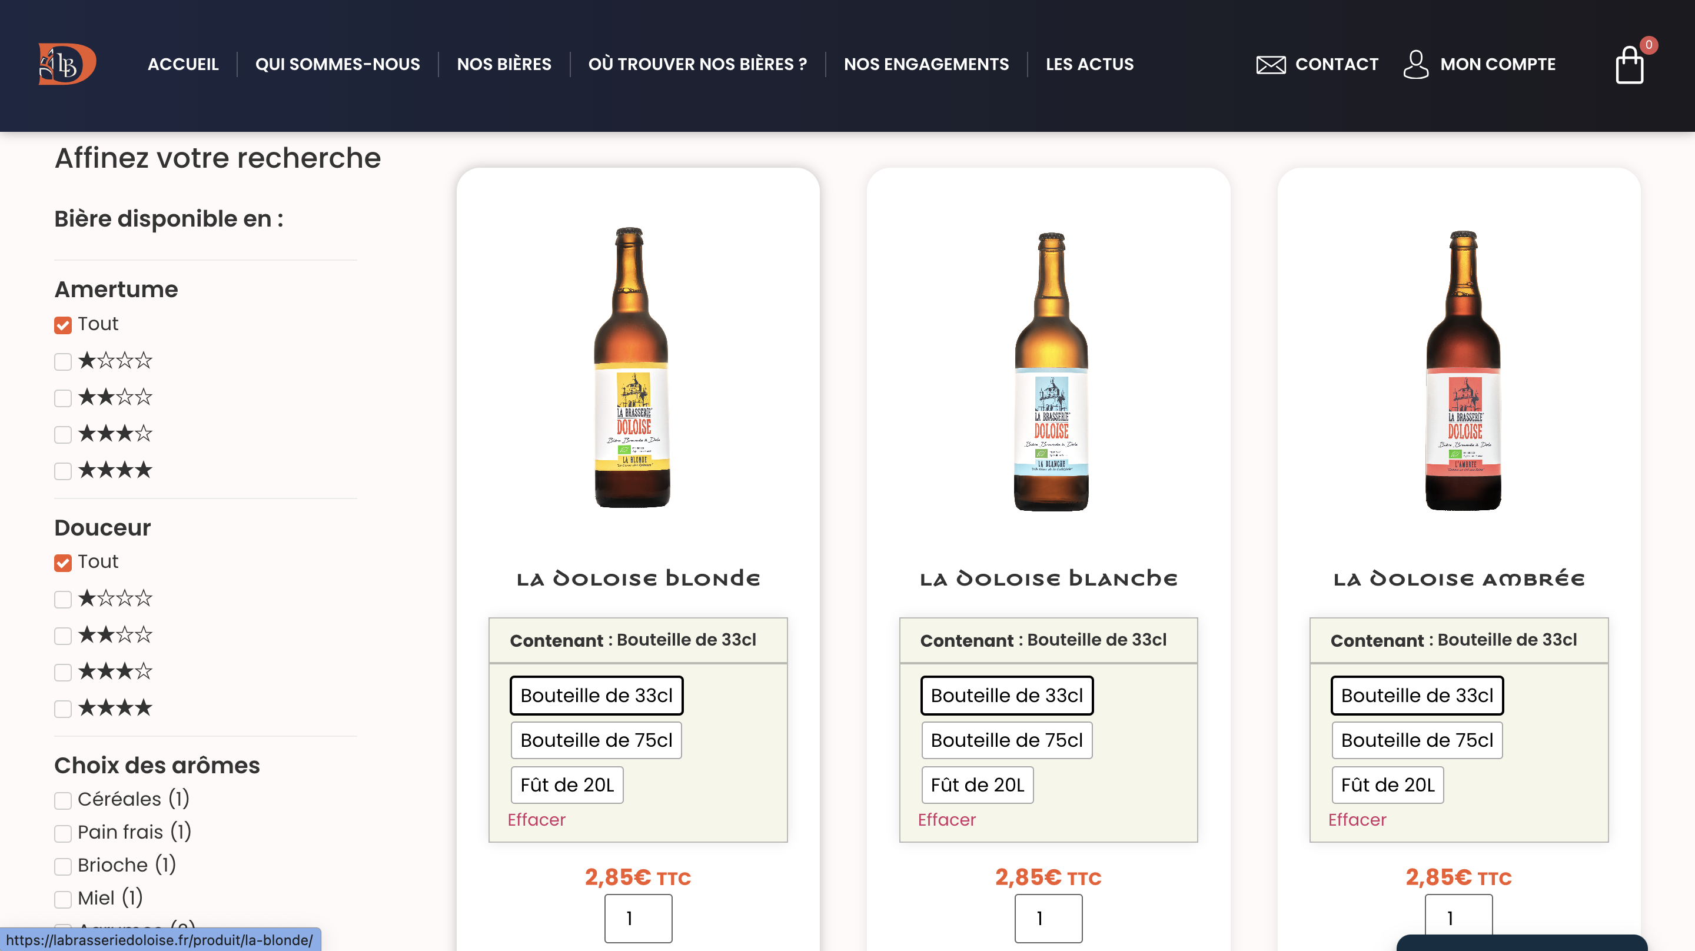
Task: Open La Doloise Blanche bottle image
Action: [1051, 372]
